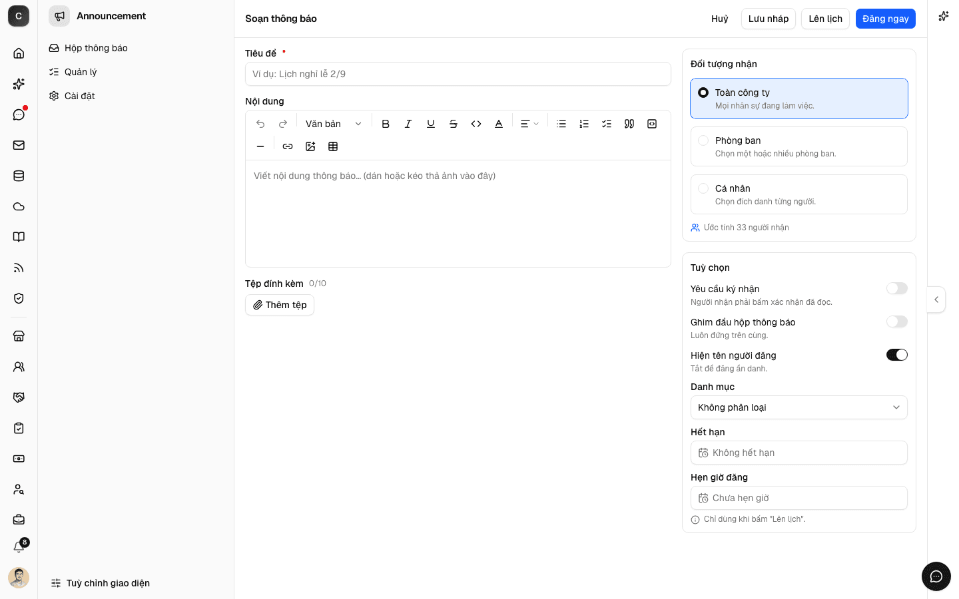Viewport: 959px width, 599px height.
Task: Apply strikethrough formatting
Action: 454,124
